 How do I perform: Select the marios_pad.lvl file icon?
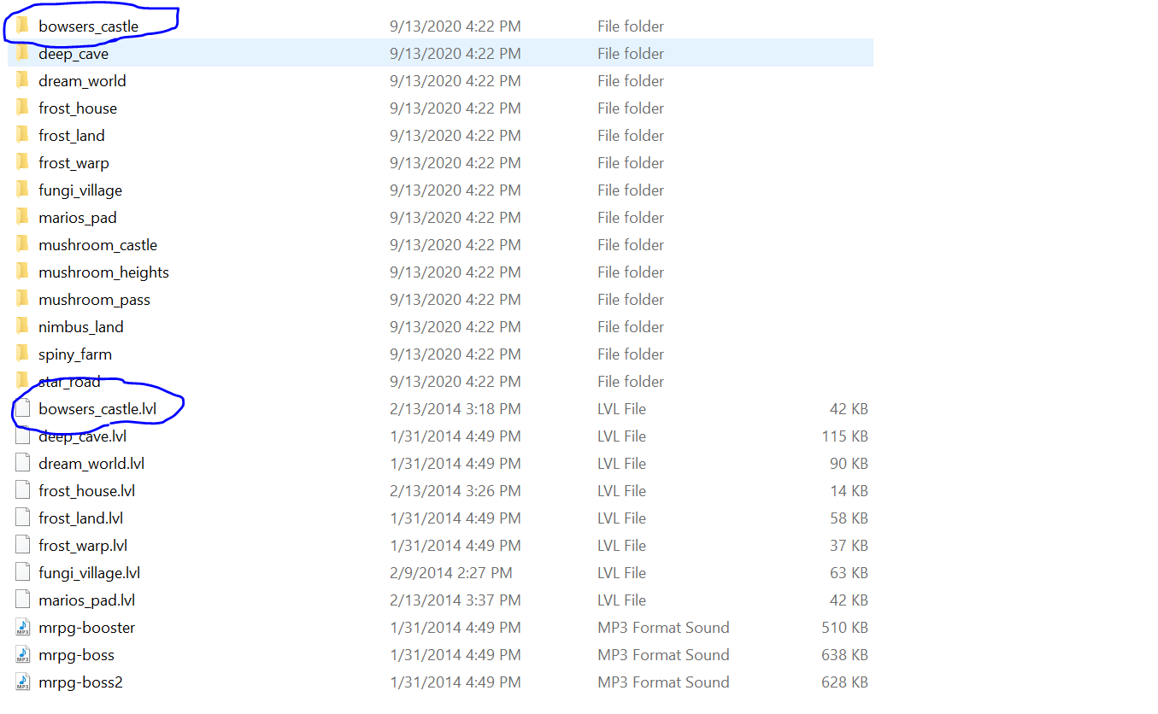click(x=22, y=600)
